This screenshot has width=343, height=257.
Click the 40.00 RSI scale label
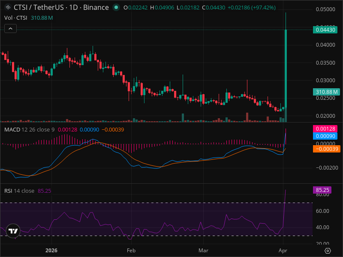(x=322, y=227)
